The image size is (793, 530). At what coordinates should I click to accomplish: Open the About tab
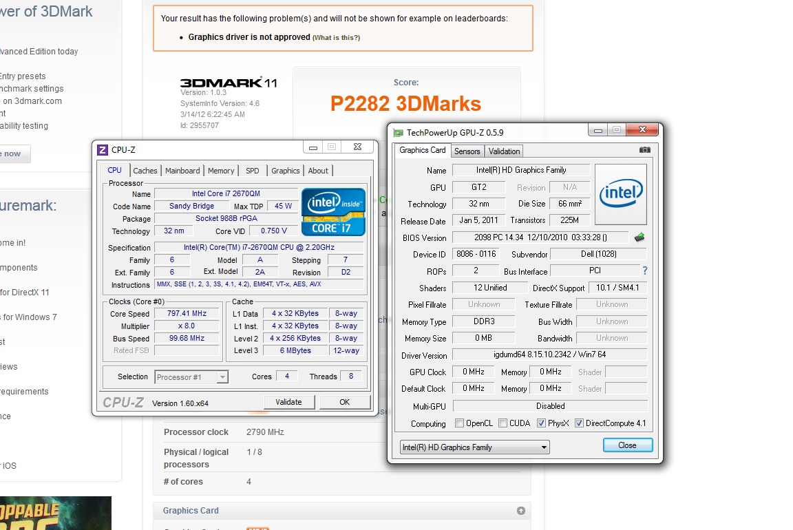(318, 171)
